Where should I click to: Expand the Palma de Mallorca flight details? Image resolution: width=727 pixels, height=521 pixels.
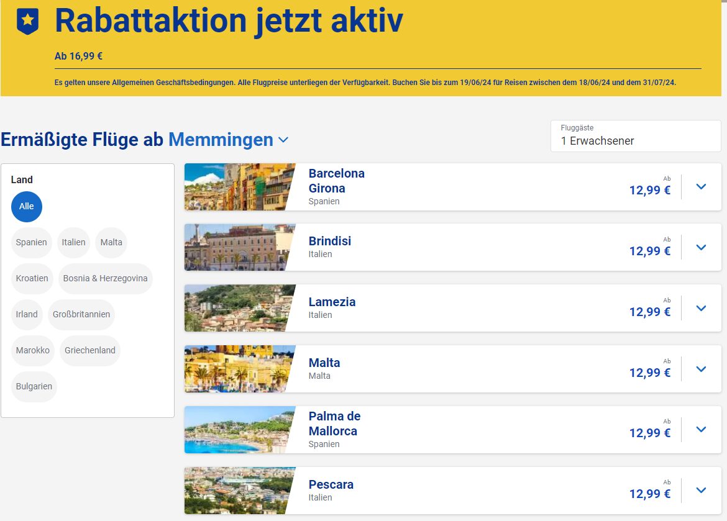point(700,429)
